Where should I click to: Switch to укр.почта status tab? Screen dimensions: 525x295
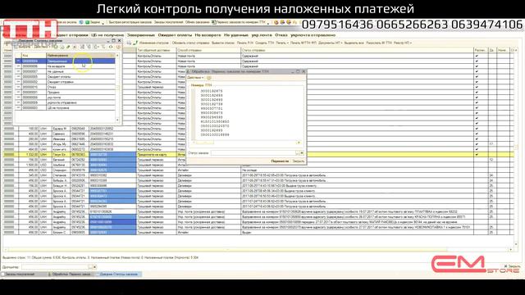coord(262,34)
